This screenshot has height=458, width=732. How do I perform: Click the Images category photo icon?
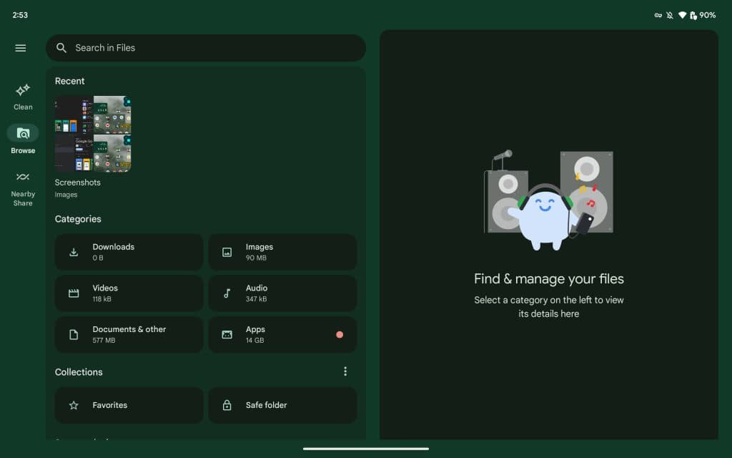pos(227,252)
